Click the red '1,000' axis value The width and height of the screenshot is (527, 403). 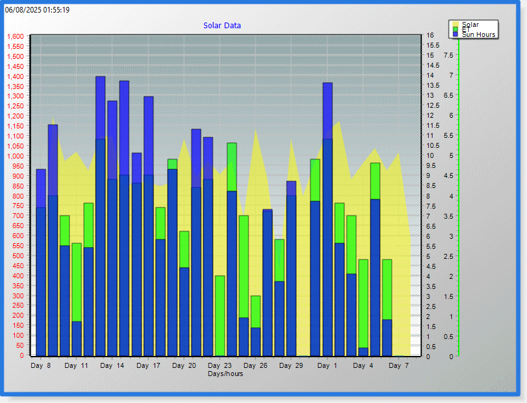(16, 156)
